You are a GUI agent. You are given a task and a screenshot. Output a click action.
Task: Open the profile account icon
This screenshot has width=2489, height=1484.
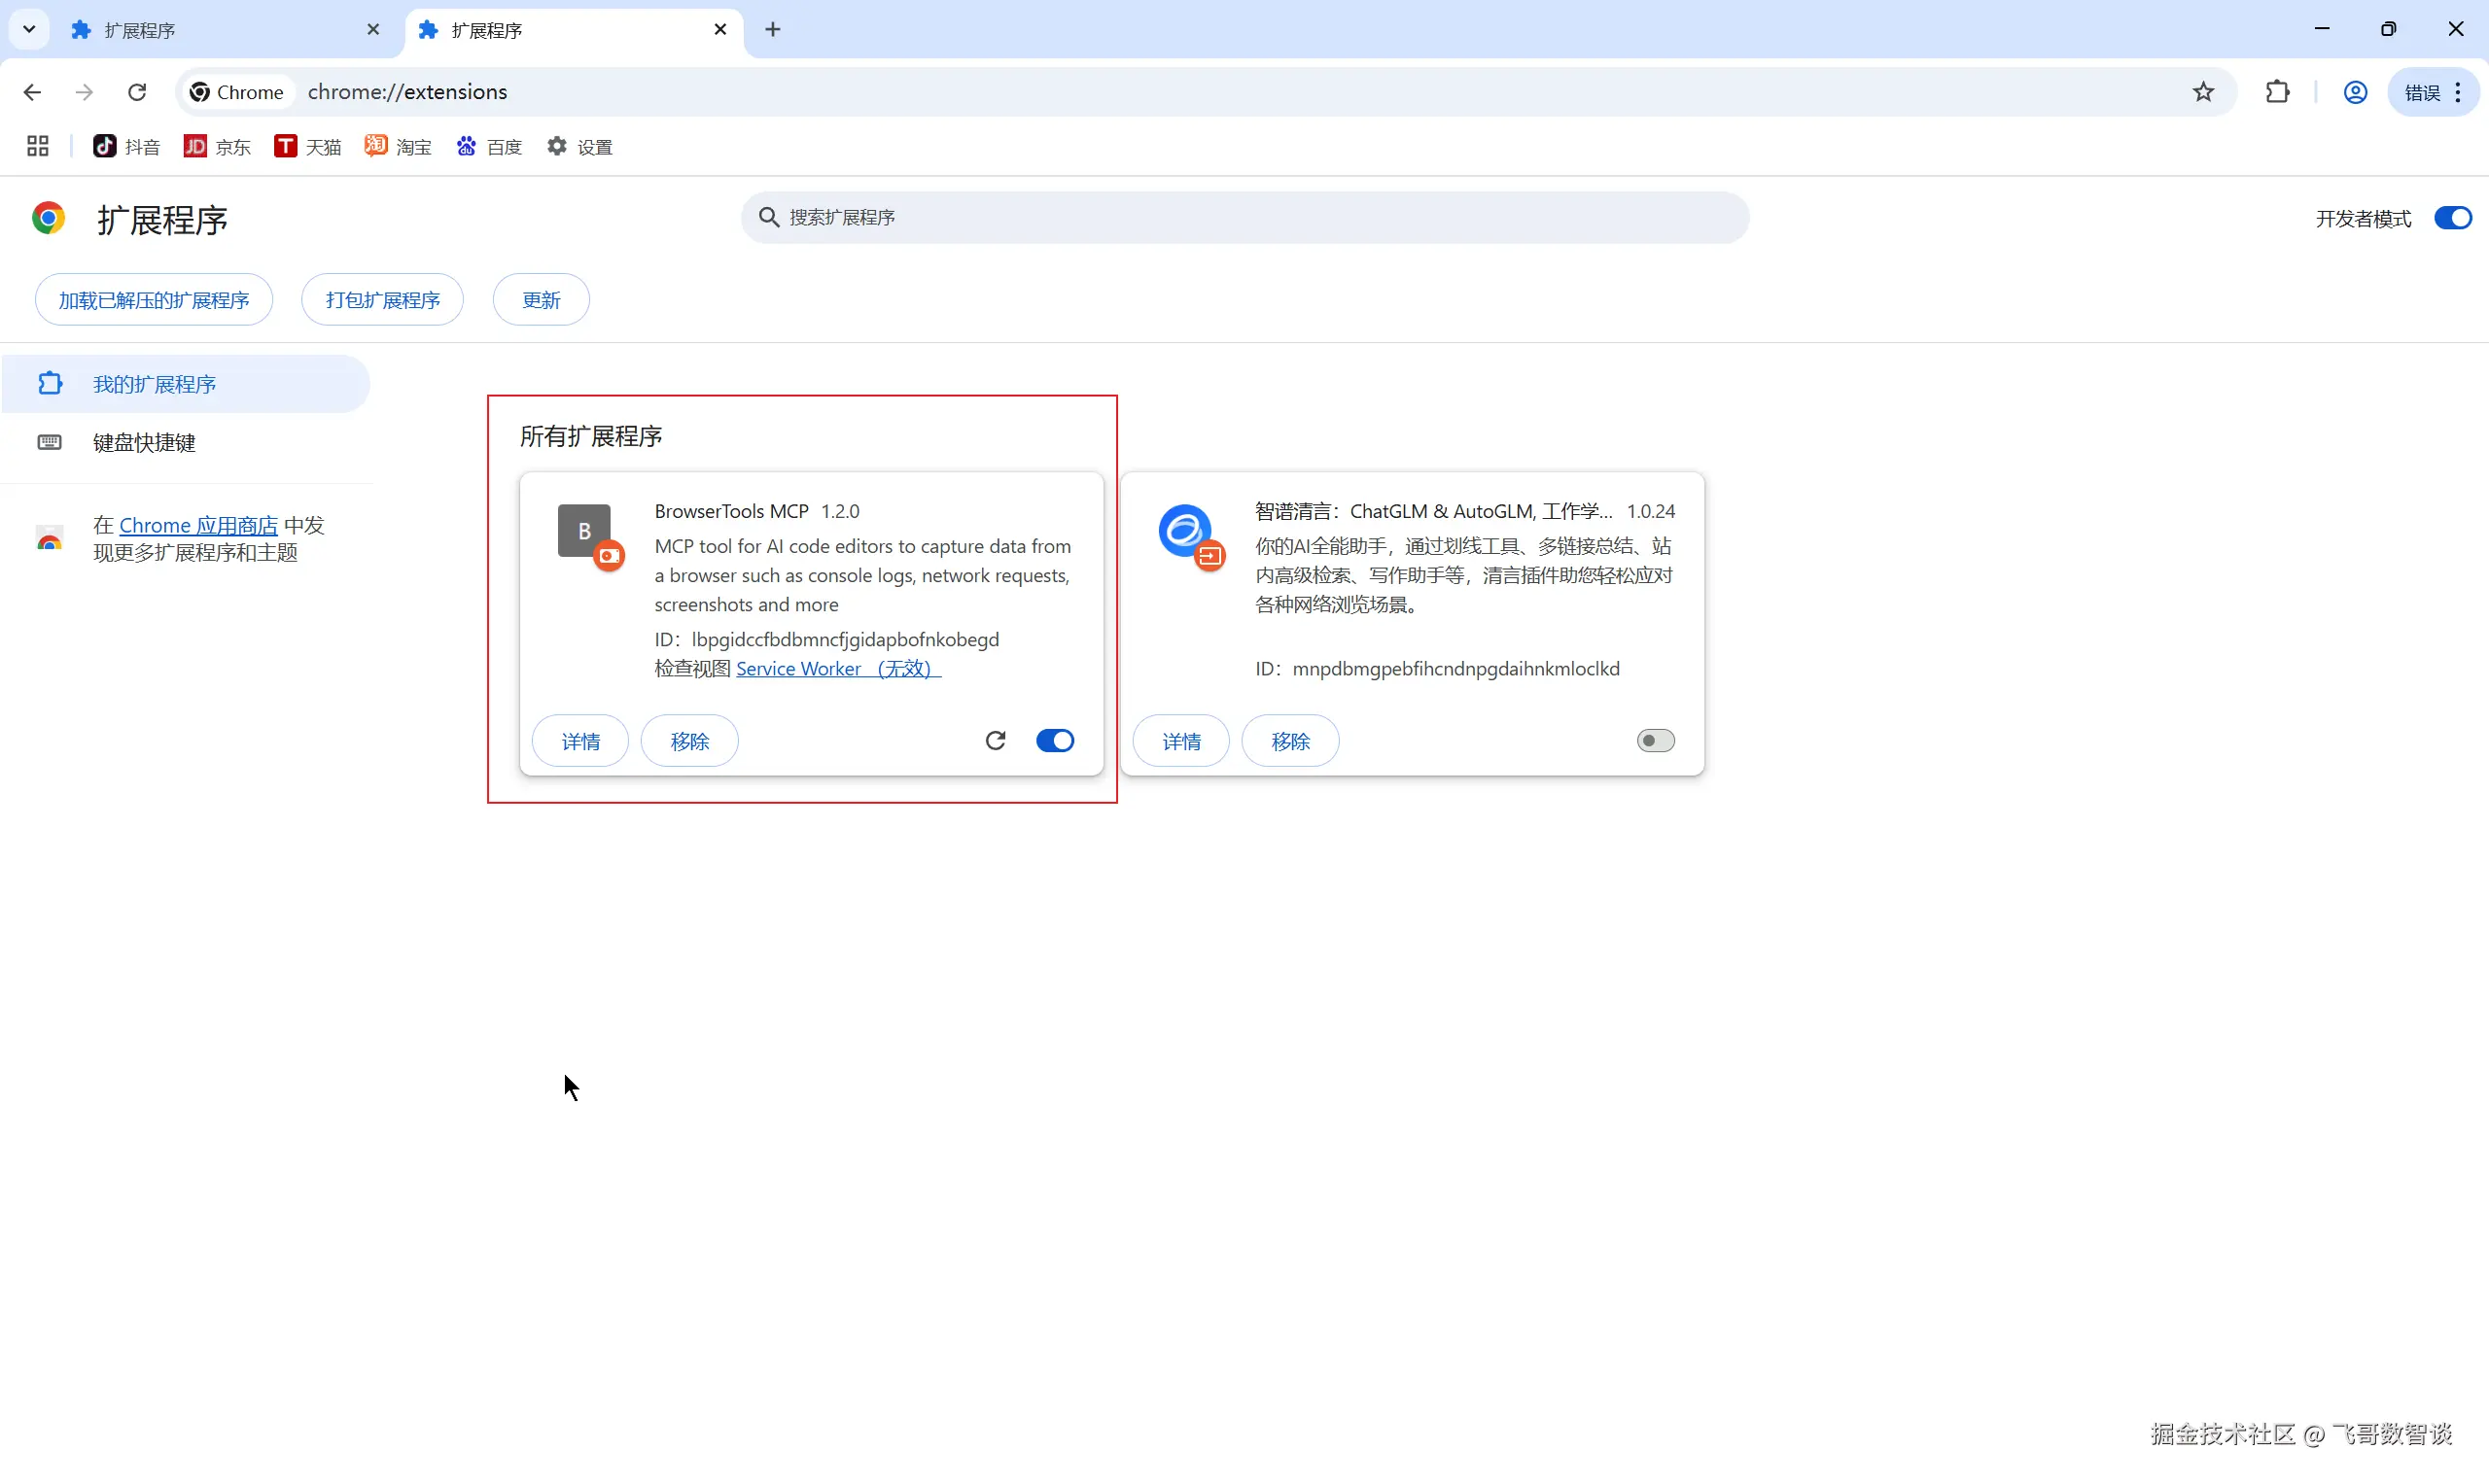pyautogui.click(x=2355, y=92)
